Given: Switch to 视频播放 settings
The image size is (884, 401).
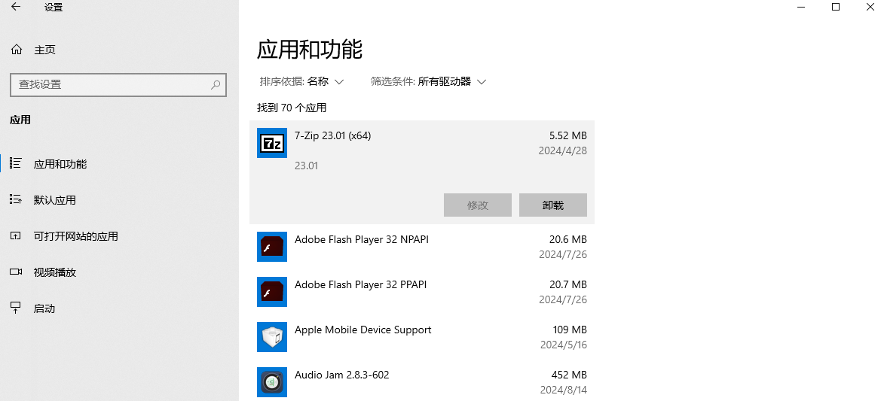Looking at the screenshot, I should tap(55, 272).
